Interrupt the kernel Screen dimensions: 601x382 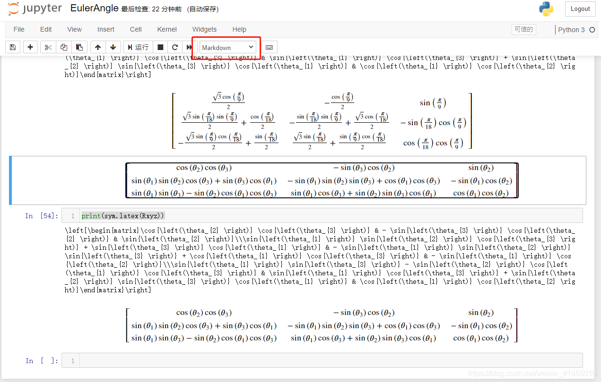tap(161, 47)
